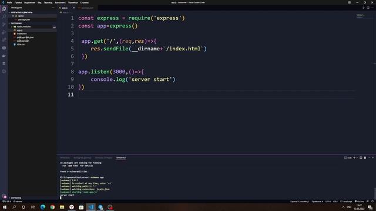Screen dimensions: 376x211
Task: Open the Терминал menu
Action: pos(73,2)
